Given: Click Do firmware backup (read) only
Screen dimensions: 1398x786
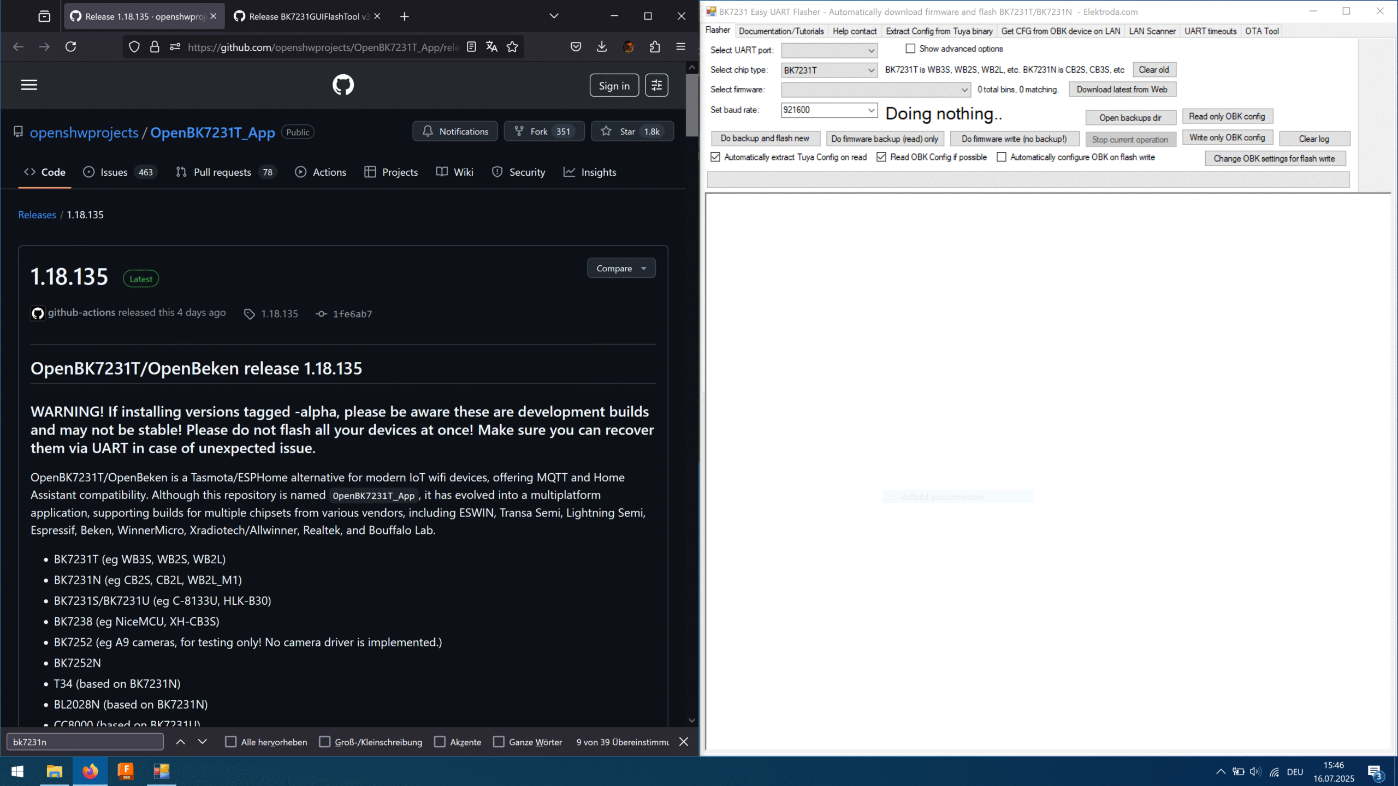Looking at the screenshot, I should (x=885, y=139).
